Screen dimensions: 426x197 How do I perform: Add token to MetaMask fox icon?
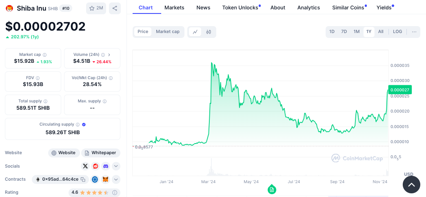[105, 179]
